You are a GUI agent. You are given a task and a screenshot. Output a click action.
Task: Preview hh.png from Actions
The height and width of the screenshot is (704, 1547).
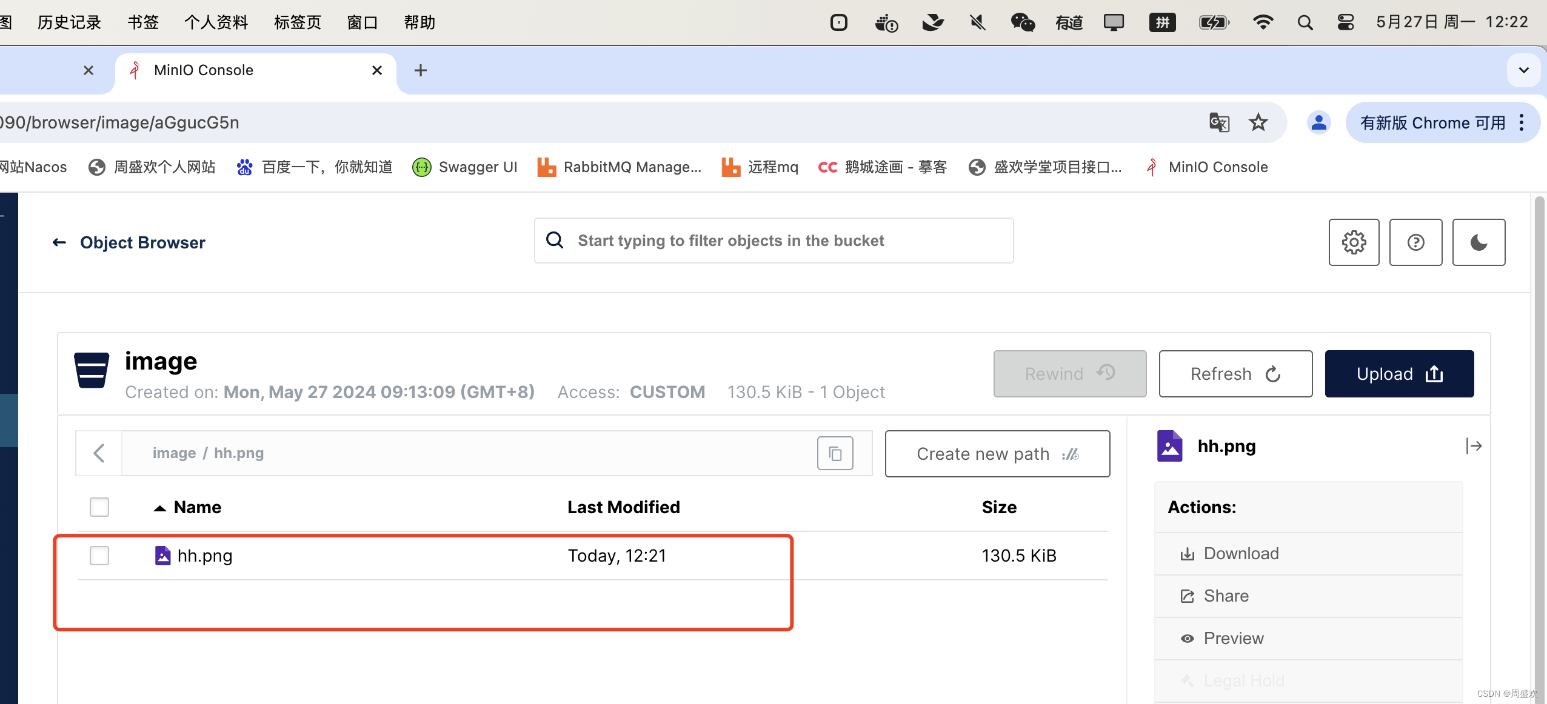[x=1308, y=638]
